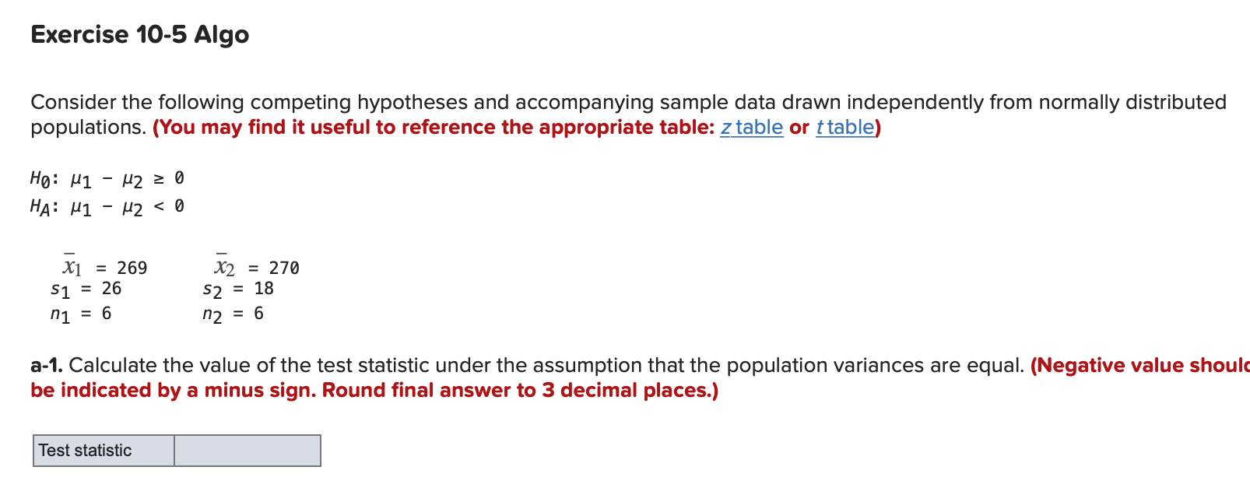Select the standard deviation s2 = 18 value
The width and height of the screenshot is (1250, 495).
pyautogui.click(x=237, y=289)
